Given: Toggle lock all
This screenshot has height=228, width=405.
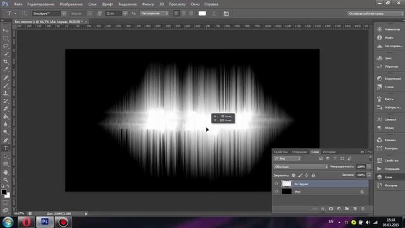Looking at the screenshot, I should point(313,175).
